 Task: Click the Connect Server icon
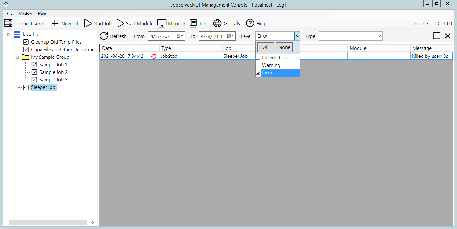pyautogui.click(x=8, y=23)
